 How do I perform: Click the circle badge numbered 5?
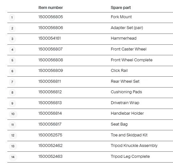pos(12,60)
